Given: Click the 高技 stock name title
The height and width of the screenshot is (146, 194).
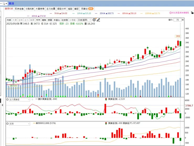Looking at the screenshot, I should [x=11, y=4].
